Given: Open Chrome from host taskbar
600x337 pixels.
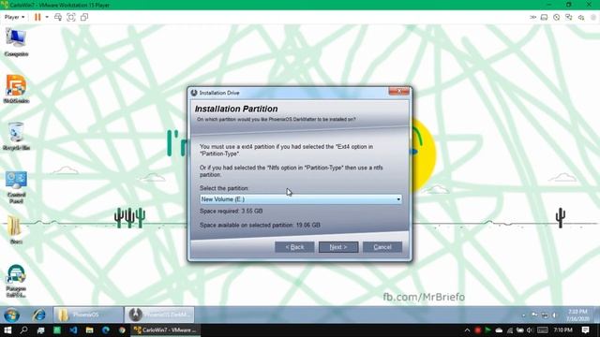Looking at the screenshot, I should point(122,330).
